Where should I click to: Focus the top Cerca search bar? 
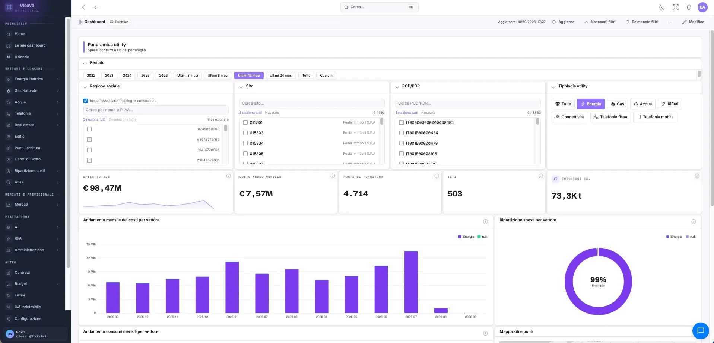(x=379, y=7)
